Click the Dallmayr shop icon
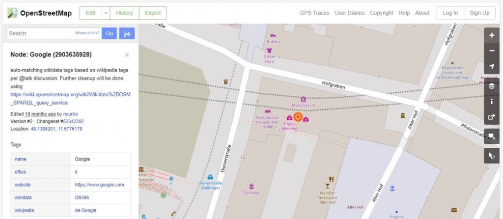 (x=251, y=186)
